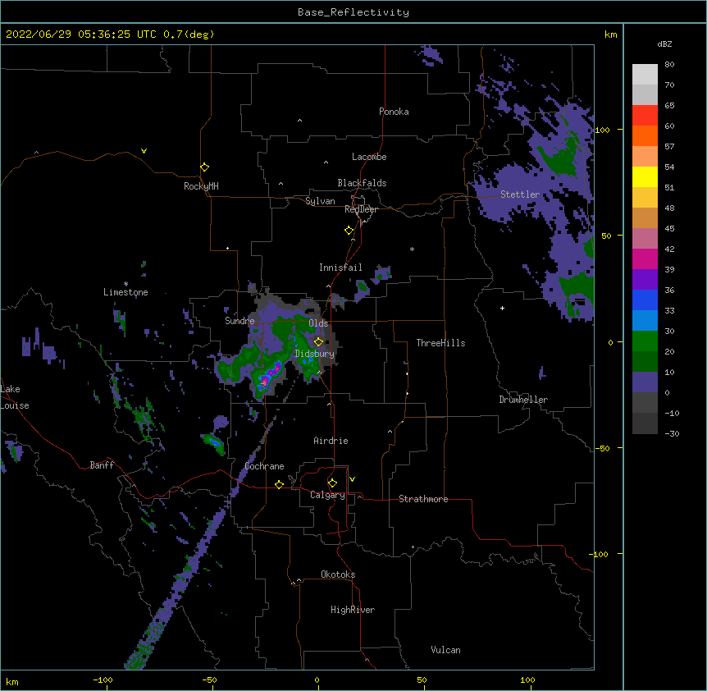Click the yellow diamond marker below RedDeer
Screen dimensions: 707x691
pyautogui.click(x=349, y=231)
